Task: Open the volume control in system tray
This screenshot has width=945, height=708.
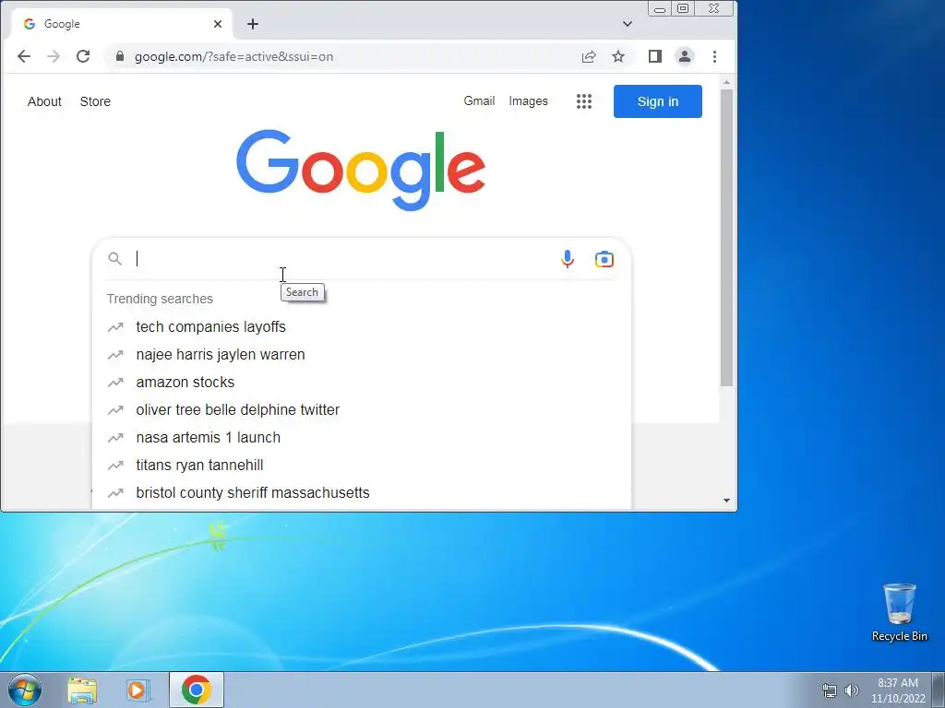Action: (851, 690)
